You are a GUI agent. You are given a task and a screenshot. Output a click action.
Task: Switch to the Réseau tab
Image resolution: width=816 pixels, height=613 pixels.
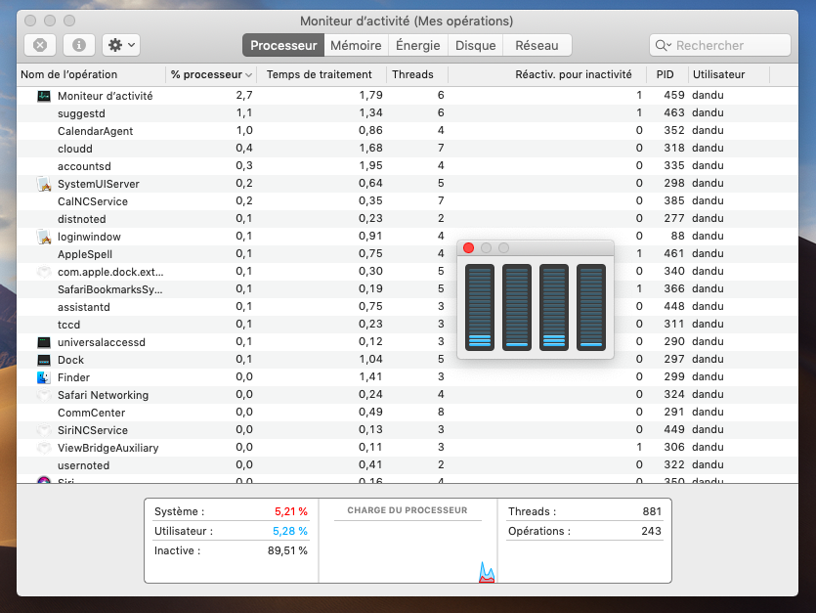(x=537, y=45)
